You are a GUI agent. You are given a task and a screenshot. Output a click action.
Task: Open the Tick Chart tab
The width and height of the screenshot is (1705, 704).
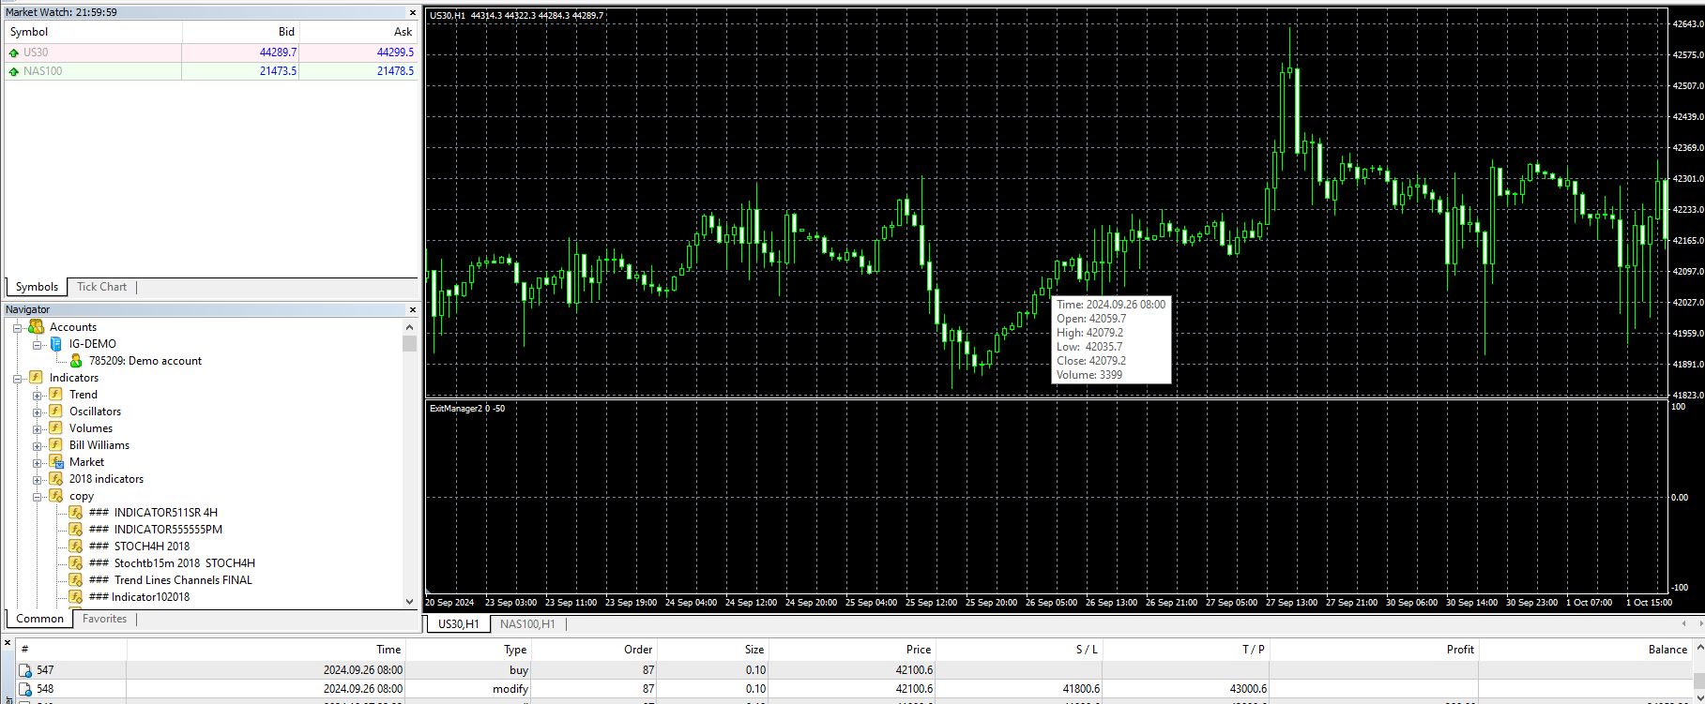click(101, 287)
